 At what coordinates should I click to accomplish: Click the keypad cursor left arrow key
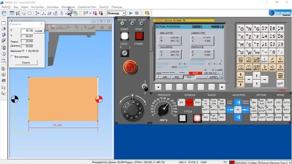[x=249, y=80]
